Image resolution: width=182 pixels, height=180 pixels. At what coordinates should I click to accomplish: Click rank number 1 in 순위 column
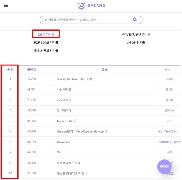pyautogui.click(x=10, y=79)
